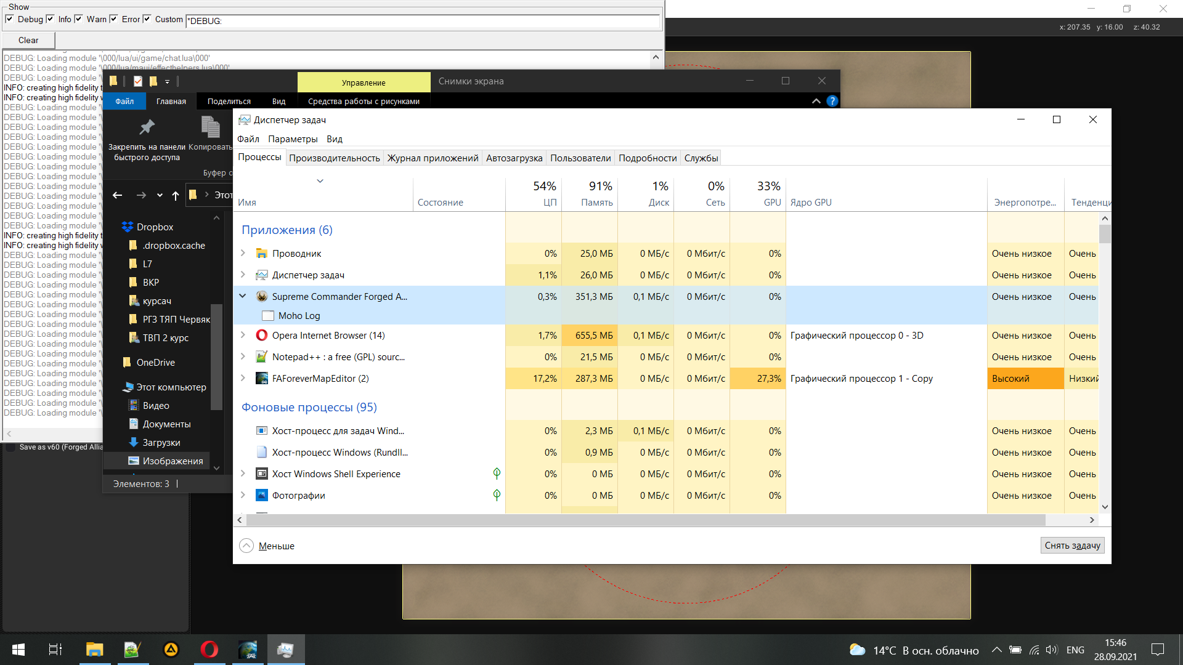Click the custom filter field containing *DEBUG:

[x=423, y=21]
